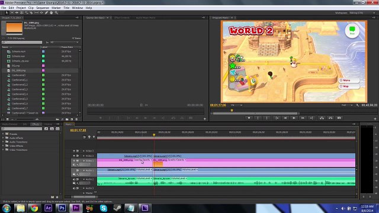Collapse Video 1 track triangle

click(x=84, y=160)
